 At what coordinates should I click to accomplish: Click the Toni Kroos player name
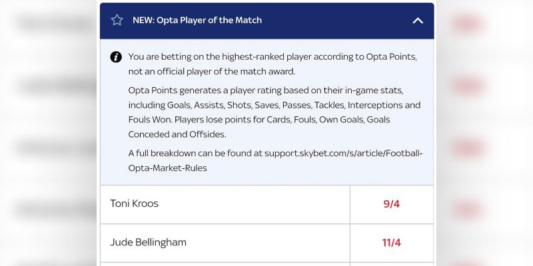click(134, 204)
